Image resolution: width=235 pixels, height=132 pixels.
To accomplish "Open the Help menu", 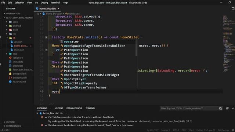I will tap(65, 3).
